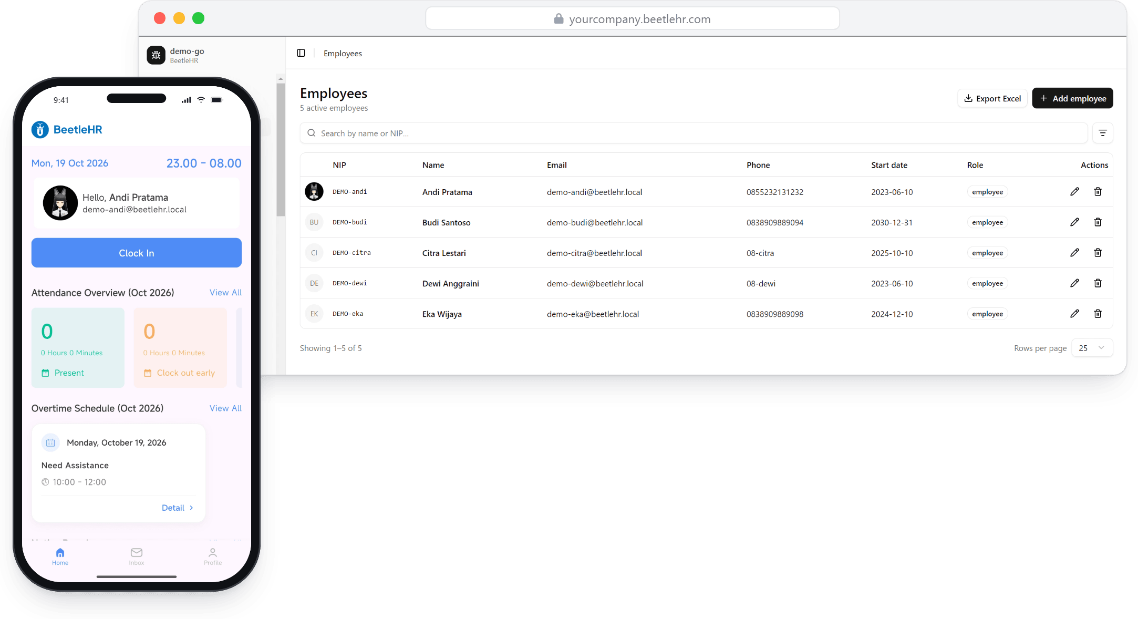Click phone number 0838909889098
This screenshot has height=619, width=1138.
tap(775, 314)
